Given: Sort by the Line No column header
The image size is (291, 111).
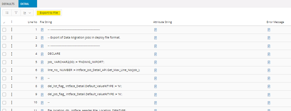Looking at the screenshot, I should [x=32, y=22].
